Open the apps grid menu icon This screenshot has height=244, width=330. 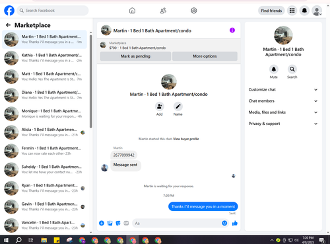[x=292, y=11]
